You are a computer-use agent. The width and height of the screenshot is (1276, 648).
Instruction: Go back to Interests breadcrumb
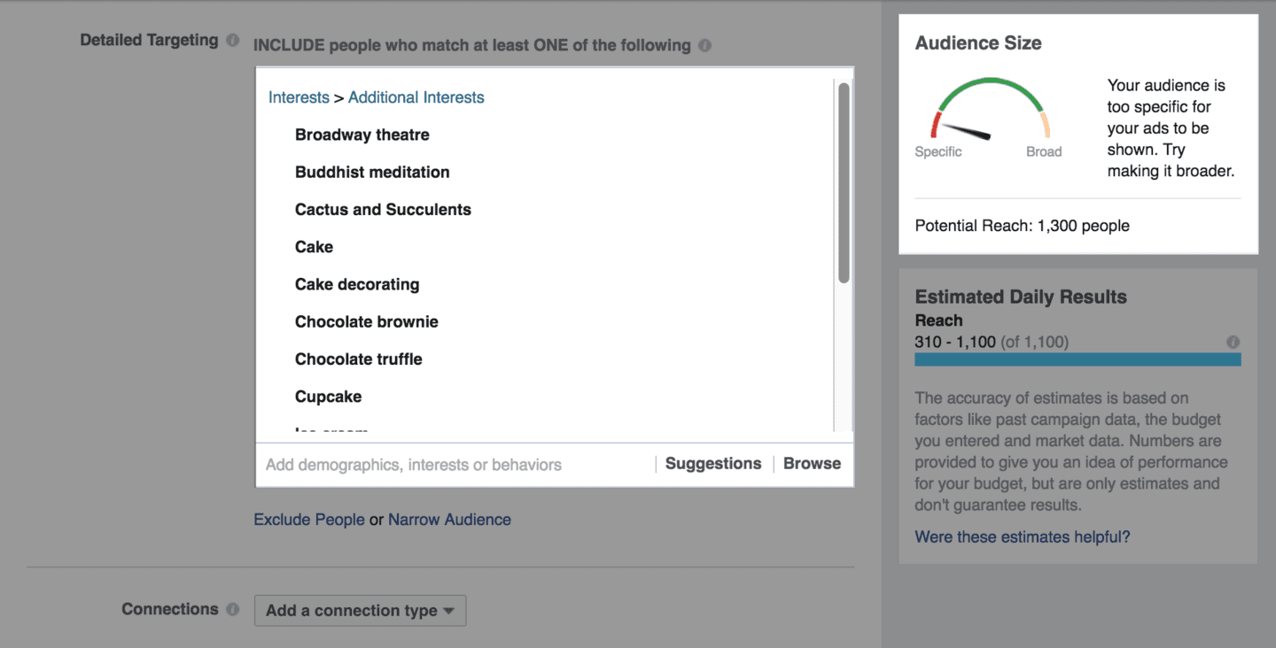(299, 97)
